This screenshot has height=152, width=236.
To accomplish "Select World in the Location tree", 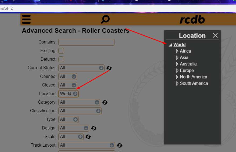I will click(x=179, y=45).
